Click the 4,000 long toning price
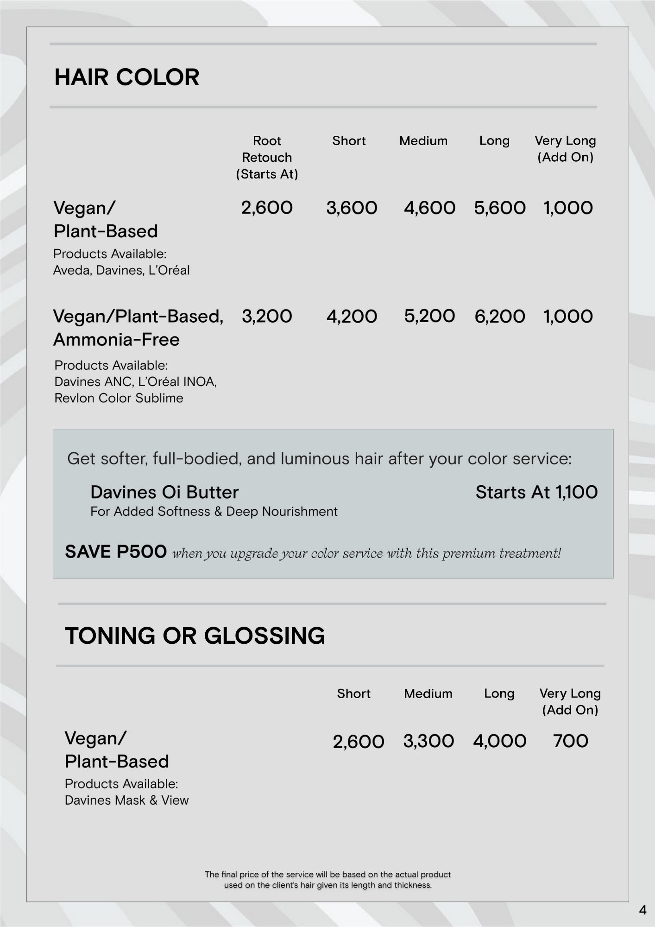 [x=499, y=741]
